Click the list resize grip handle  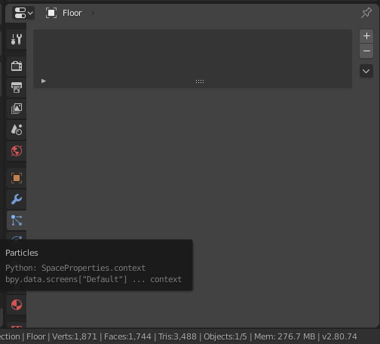tap(200, 81)
